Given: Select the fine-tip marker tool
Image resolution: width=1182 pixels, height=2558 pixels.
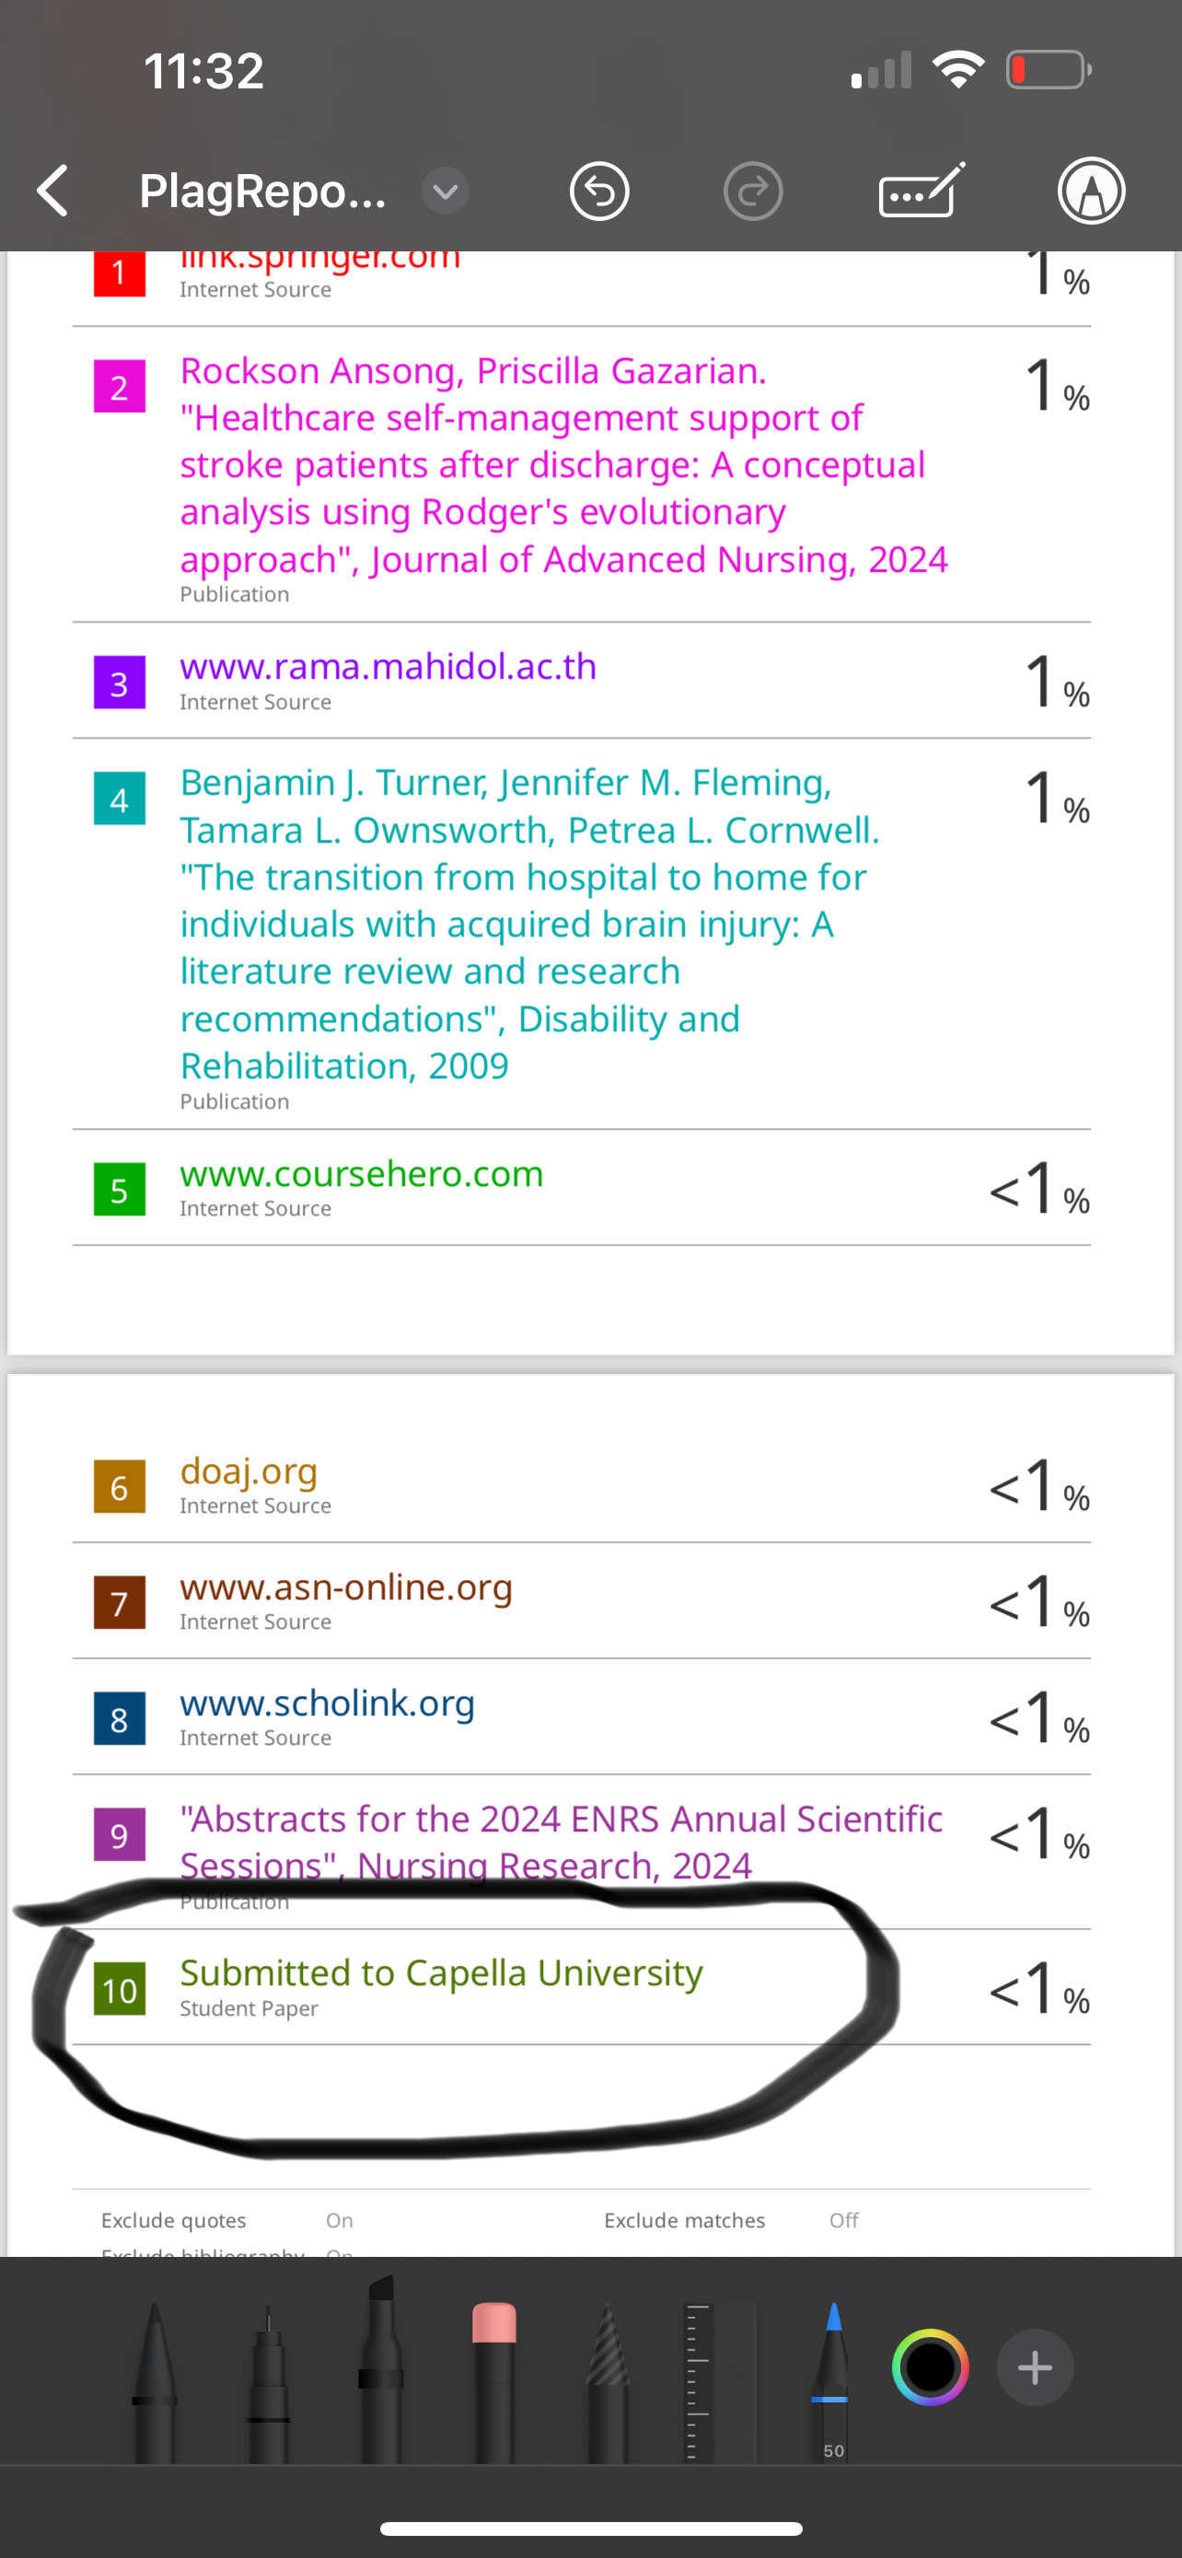Looking at the screenshot, I should (268, 2381).
